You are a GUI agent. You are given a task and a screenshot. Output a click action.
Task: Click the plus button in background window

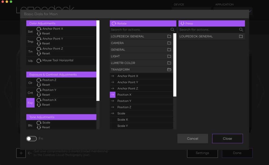21,153
